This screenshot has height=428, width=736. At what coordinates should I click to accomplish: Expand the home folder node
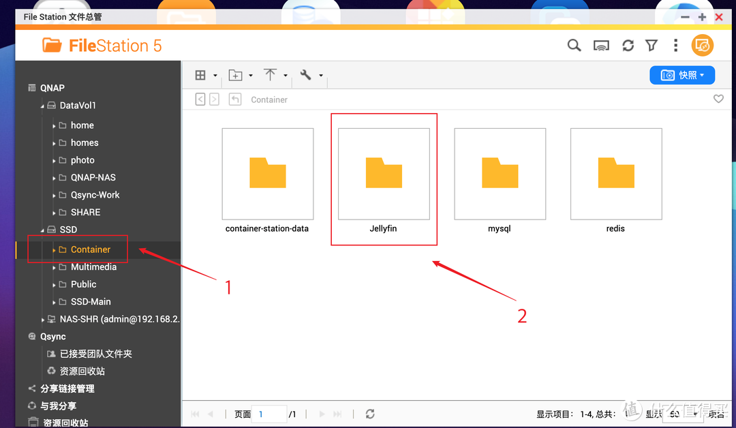click(x=54, y=126)
